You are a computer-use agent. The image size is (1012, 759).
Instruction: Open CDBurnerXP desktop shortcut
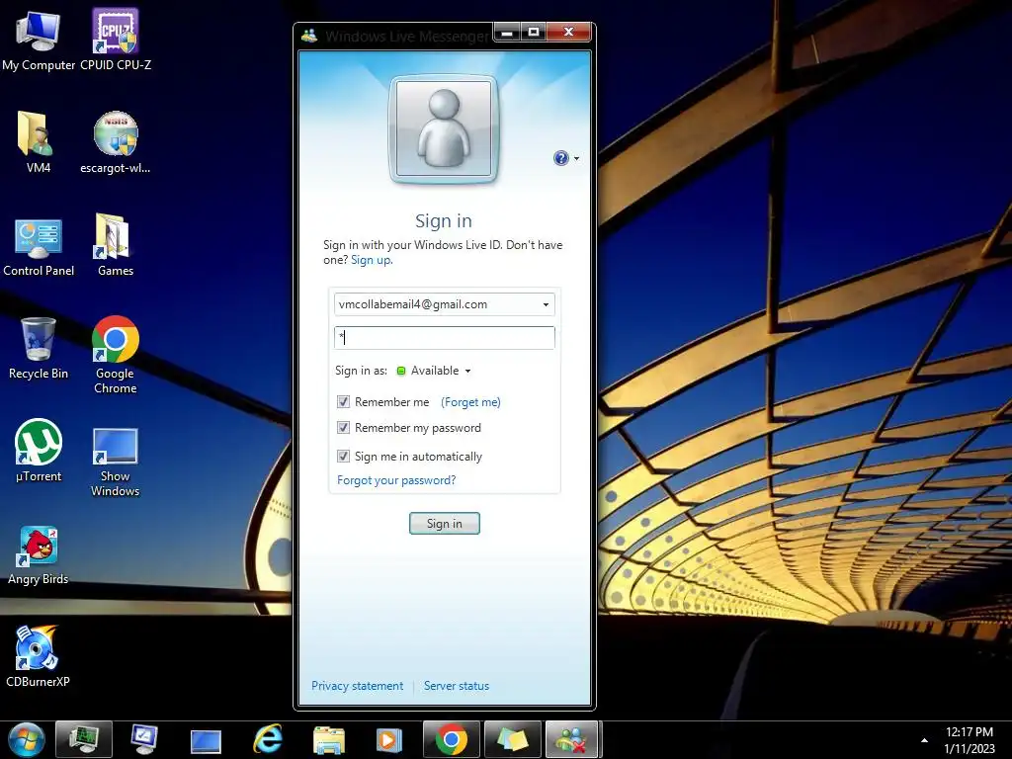tap(39, 656)
